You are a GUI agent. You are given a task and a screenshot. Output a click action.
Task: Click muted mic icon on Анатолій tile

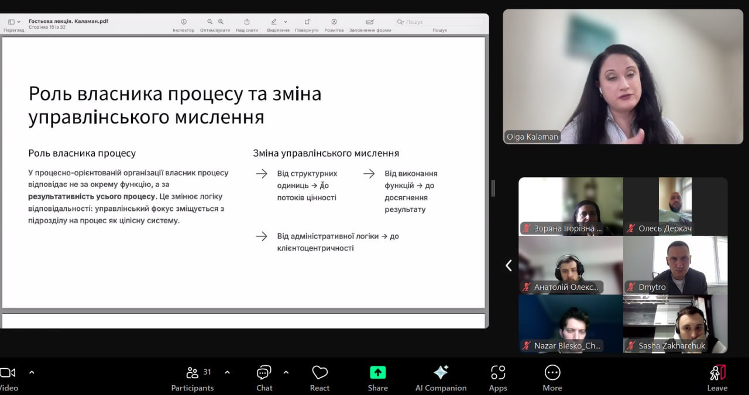[527, 287]
